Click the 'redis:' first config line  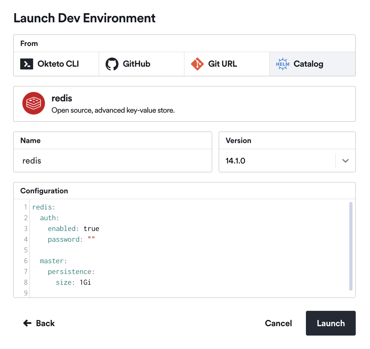(44, 207)
